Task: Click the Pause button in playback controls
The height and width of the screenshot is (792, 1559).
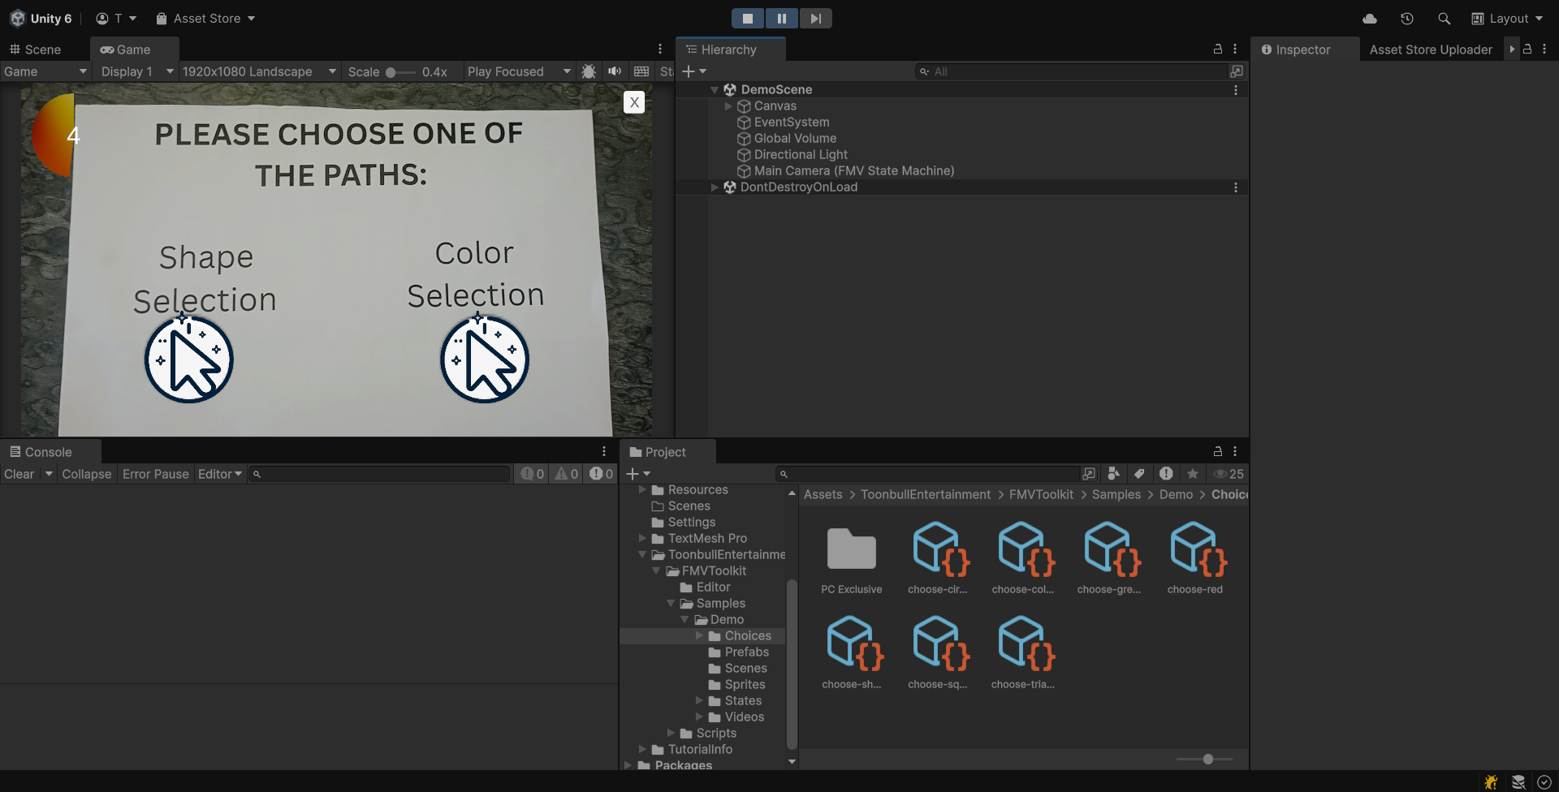Action: point(781,19)
